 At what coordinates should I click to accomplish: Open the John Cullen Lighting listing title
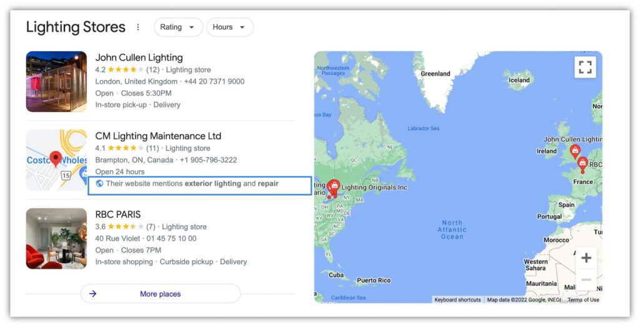pos(139,58)
